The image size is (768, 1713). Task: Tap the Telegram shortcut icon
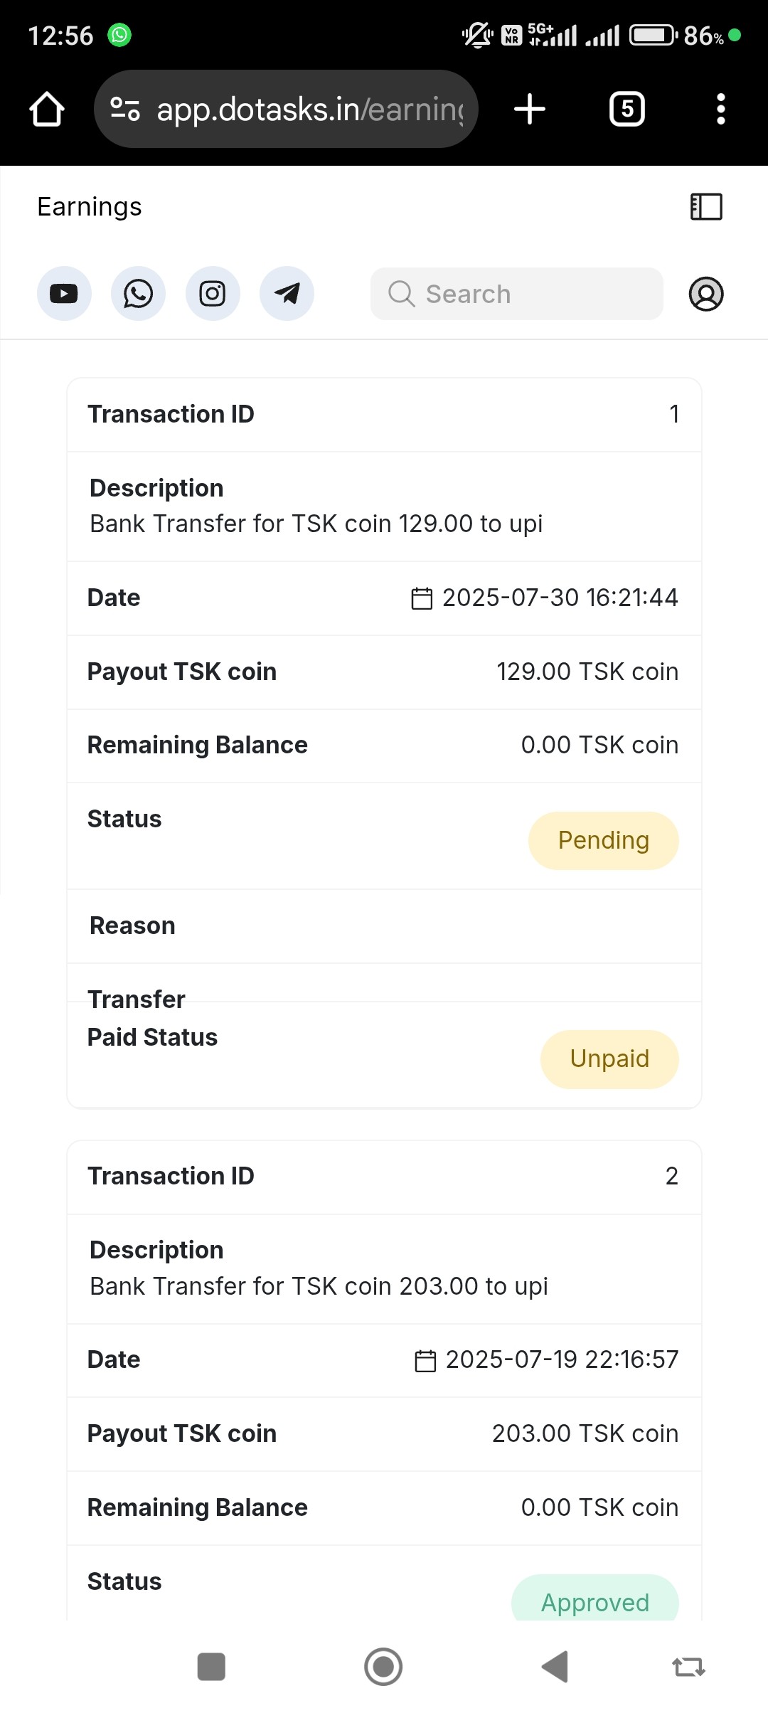pos(287,294)
